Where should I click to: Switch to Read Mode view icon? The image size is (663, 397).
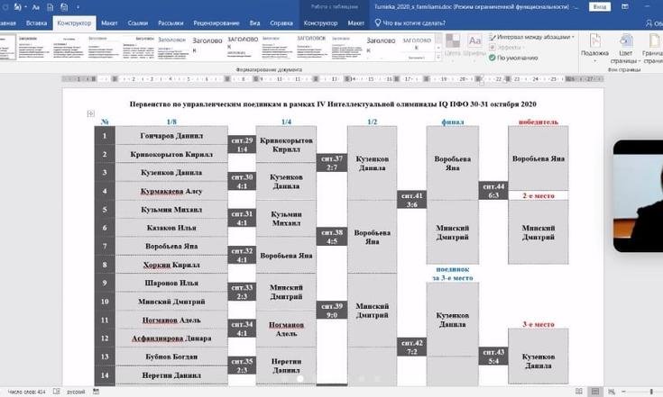point(579,392)
